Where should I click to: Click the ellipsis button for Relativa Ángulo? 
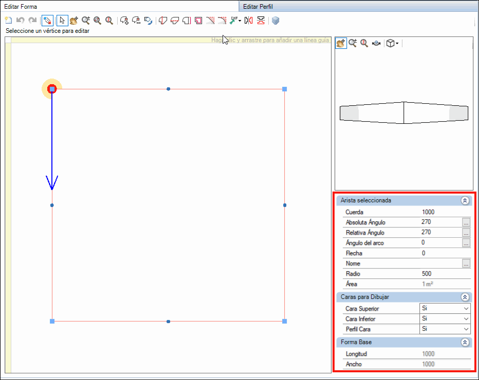point(466,233)
